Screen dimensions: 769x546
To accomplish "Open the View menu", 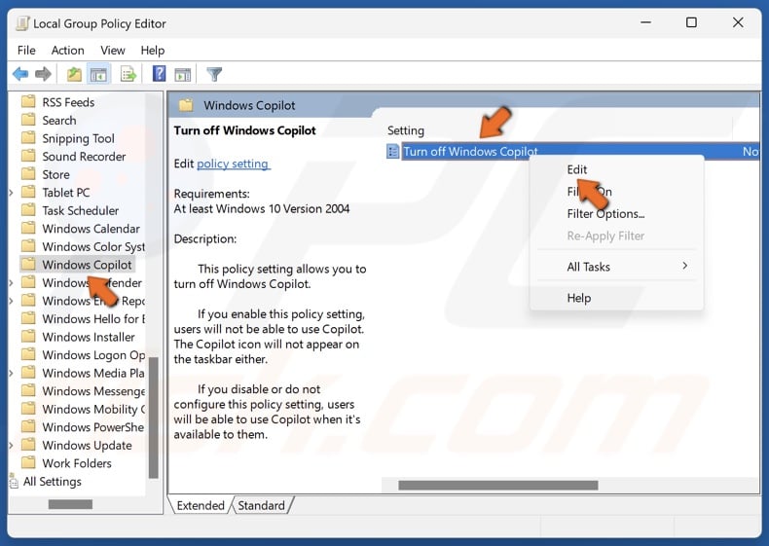I will pos(113,50).
